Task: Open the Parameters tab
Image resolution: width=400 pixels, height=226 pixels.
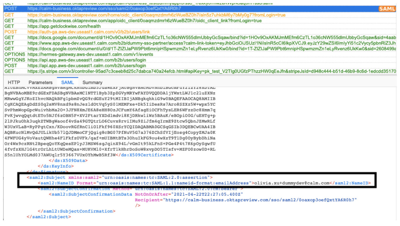Action: coord(40,82)
